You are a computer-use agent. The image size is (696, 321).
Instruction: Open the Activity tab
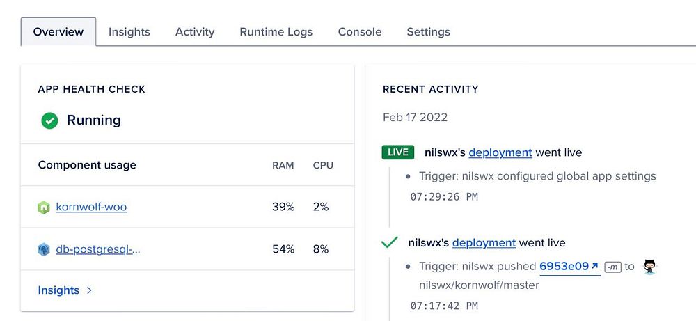coord(195,32)
